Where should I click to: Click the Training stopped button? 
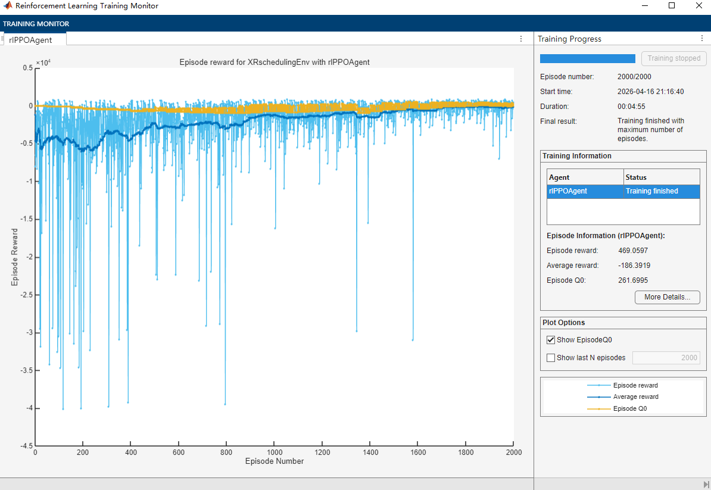tap(674, 58)
